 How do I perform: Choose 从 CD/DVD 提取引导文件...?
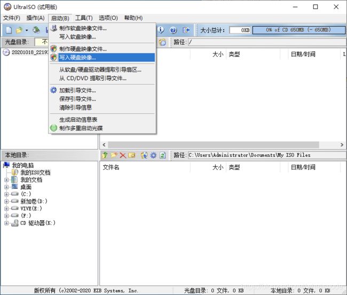(x=102, y=78)
